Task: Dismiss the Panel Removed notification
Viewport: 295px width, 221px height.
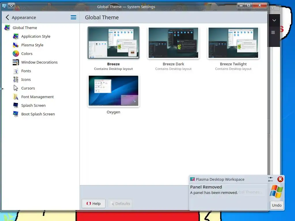Action: (280, 179)
